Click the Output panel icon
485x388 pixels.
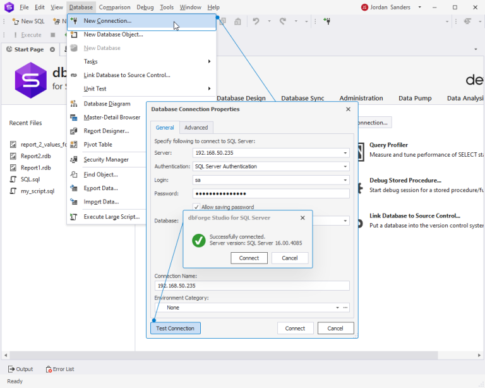pyautogui.click(x=11, y=369)
